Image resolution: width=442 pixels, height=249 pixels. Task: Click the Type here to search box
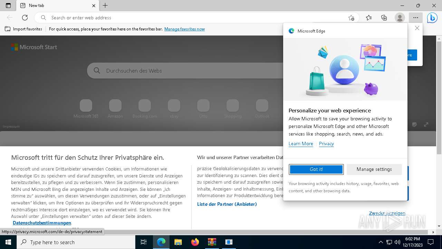coord(76,242)
